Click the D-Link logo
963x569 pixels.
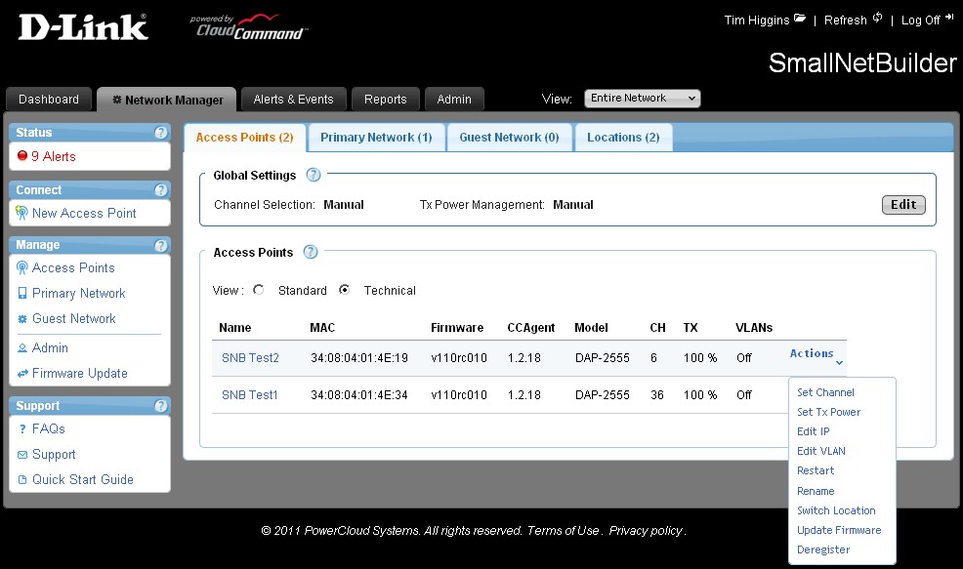[83, 27]
